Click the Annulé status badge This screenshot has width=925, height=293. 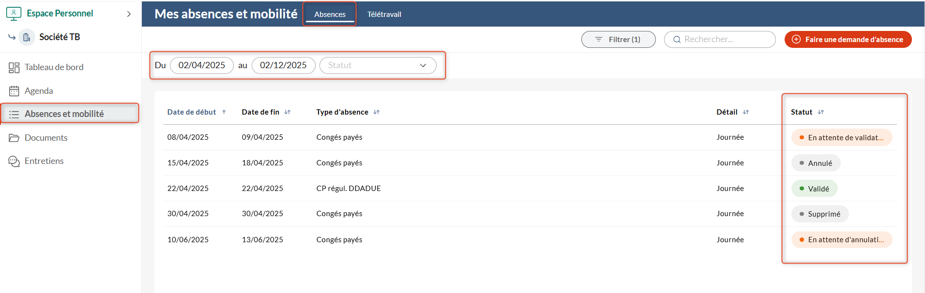(x=816, y=163)
